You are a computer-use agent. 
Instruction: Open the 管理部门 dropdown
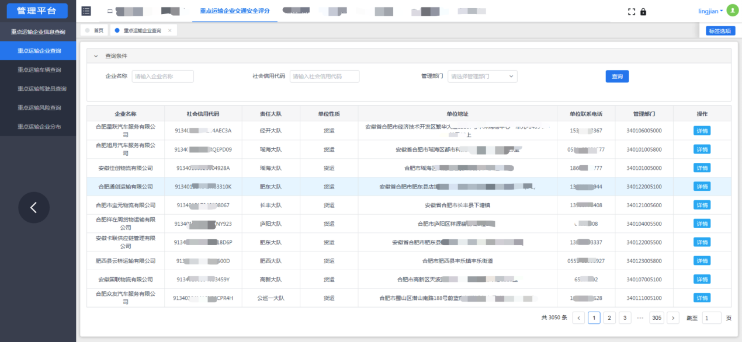(x=482, y=76)
